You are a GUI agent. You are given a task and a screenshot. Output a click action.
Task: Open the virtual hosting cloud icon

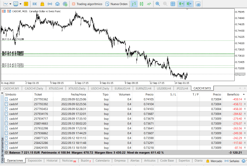click(x=57, y=4)
